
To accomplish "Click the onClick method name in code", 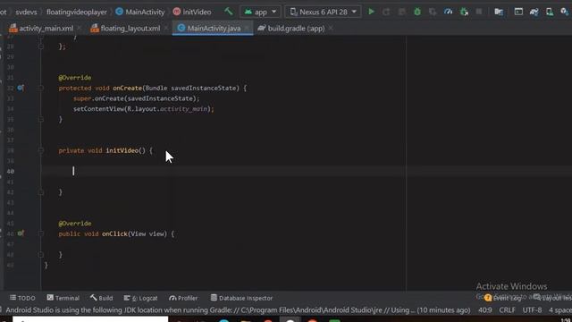I will coord(114,233).
